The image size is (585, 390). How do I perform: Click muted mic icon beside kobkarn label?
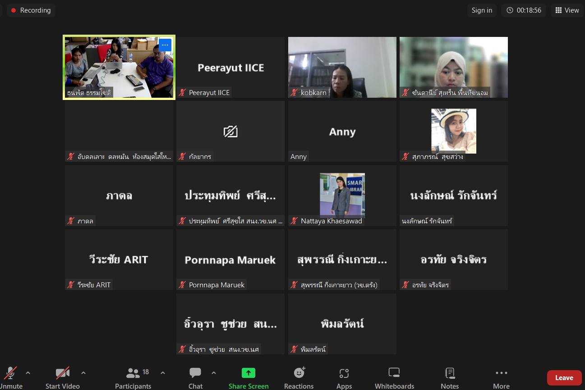point(295,93)
